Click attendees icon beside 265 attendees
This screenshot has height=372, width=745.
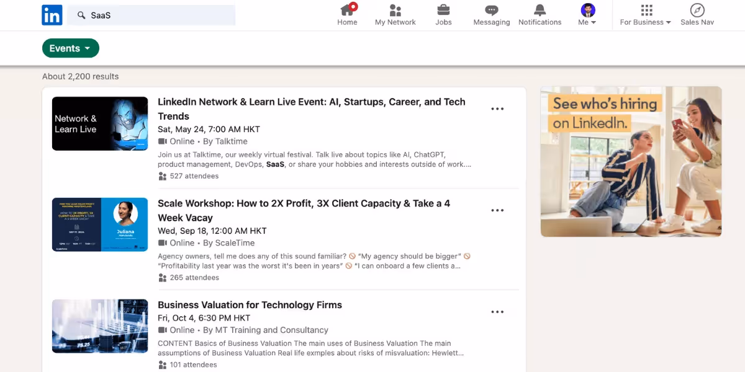click(163, 278)
